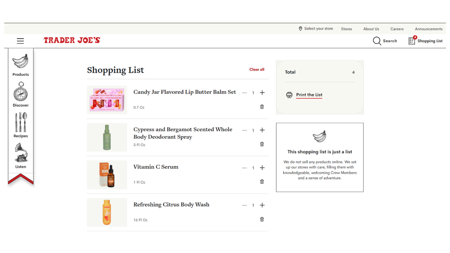The image size is (450, 253).
Task: Remove Cypress and Bergamot Deodorant Spray
Action: pyautogui.click(x=262, y=144)
